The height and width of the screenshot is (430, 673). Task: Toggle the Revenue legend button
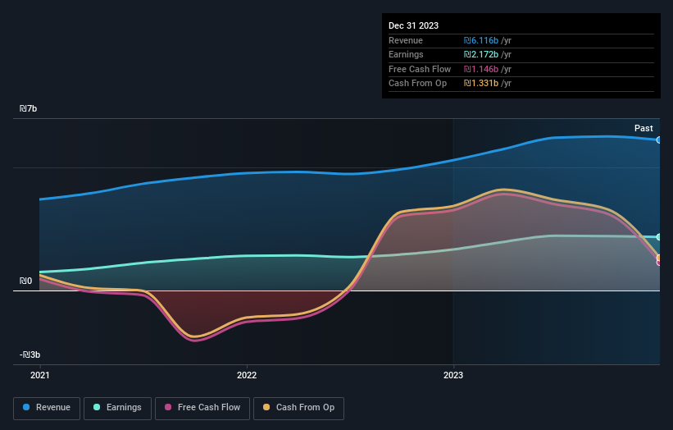(47, 408)
